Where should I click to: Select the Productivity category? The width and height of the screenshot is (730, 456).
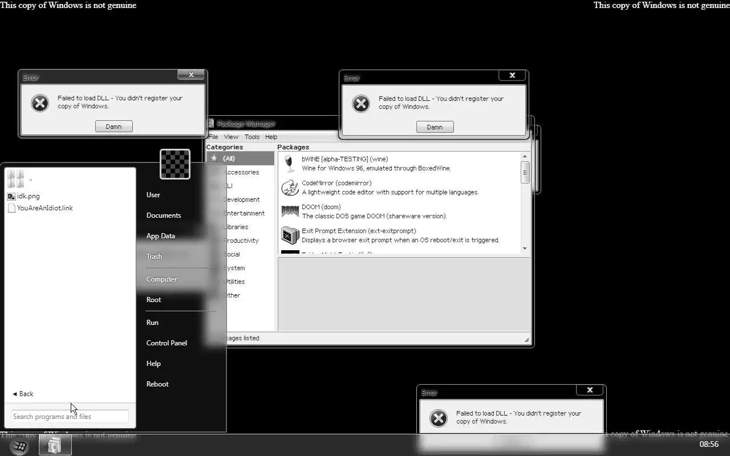[240, 241]
